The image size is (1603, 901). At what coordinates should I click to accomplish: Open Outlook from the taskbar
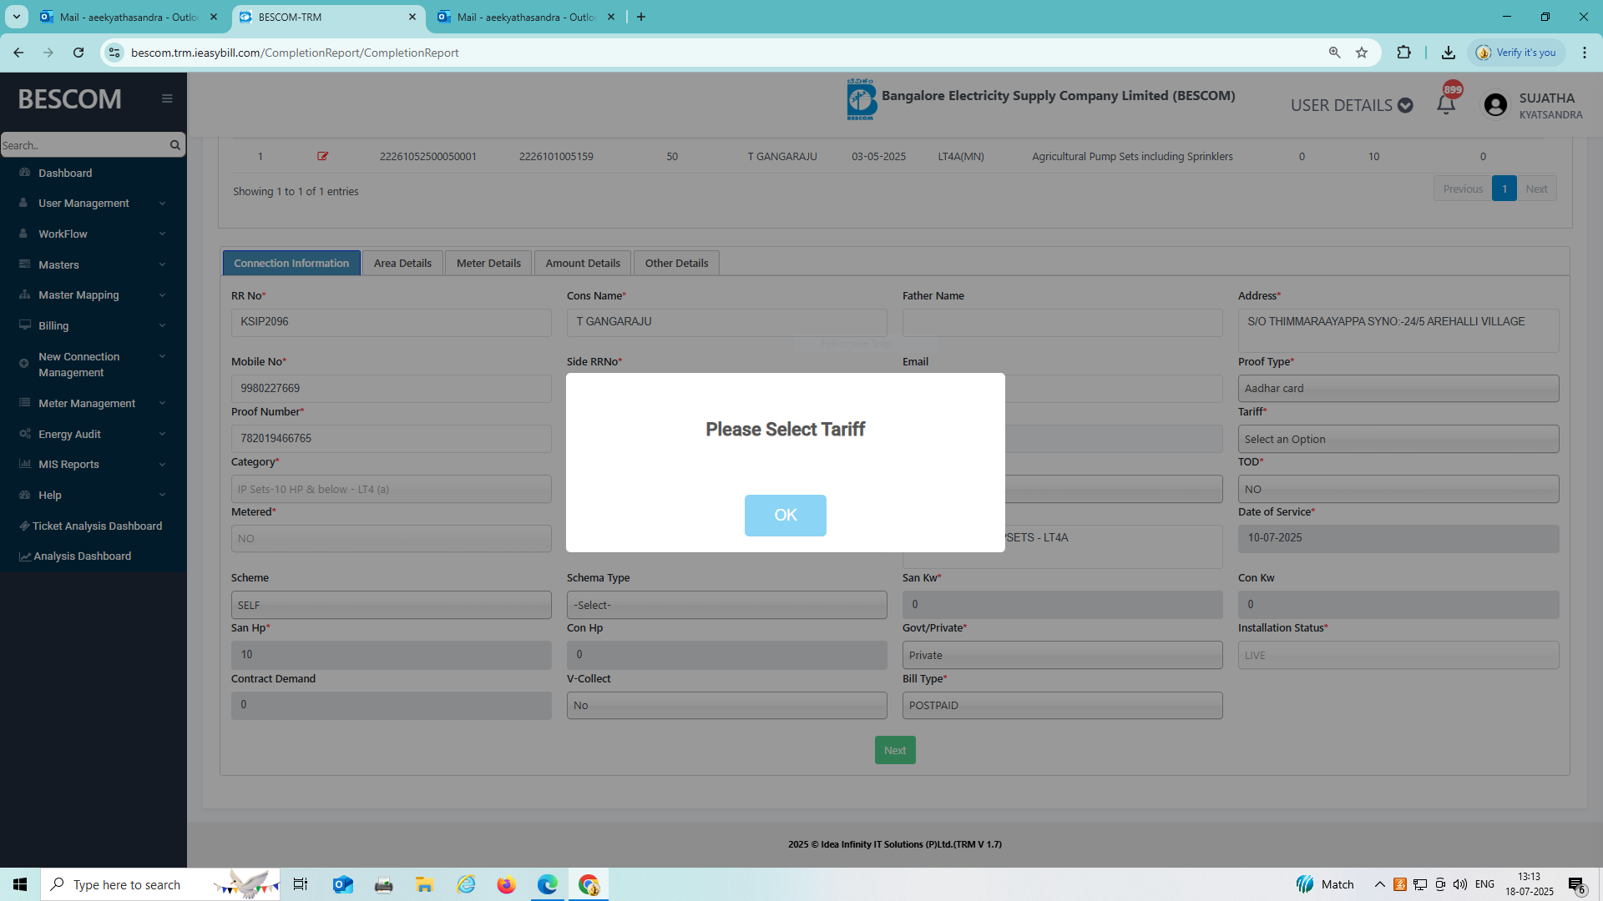point(342,884)
